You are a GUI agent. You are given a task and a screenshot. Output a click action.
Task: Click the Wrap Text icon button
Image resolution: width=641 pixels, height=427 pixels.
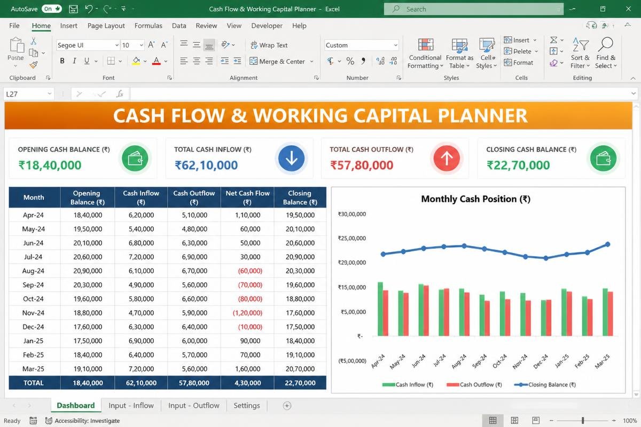[269, 45]
